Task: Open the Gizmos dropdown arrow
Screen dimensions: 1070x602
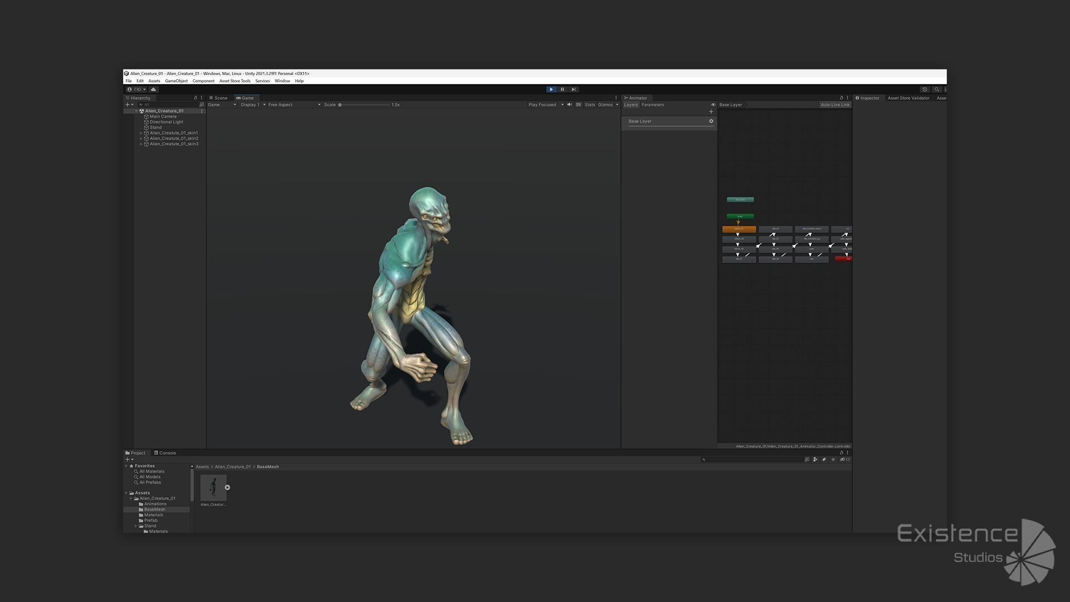Action: point(617,105)
